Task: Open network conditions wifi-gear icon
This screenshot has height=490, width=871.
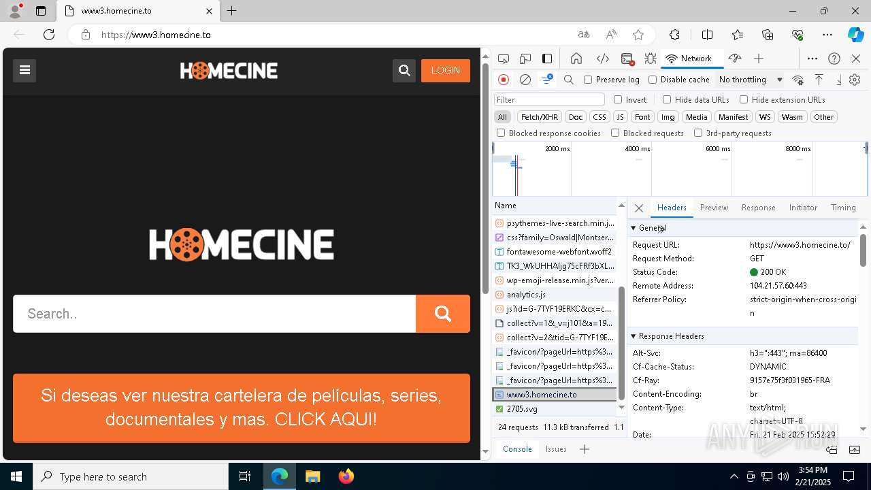Action: (x=798, y=80)
